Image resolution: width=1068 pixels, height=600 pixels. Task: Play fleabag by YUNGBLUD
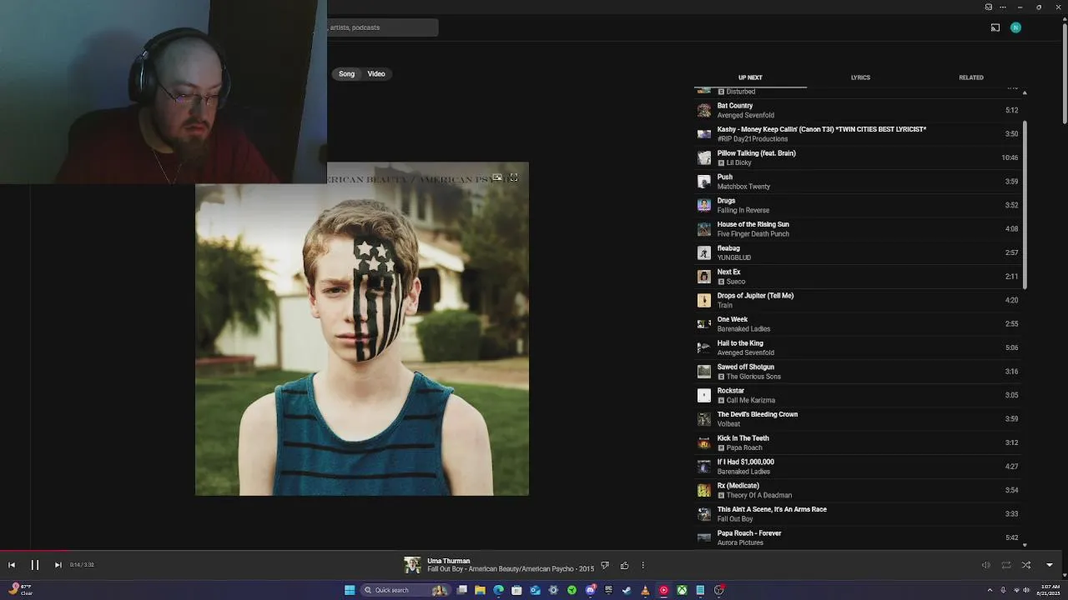click(x=858, y=252)
